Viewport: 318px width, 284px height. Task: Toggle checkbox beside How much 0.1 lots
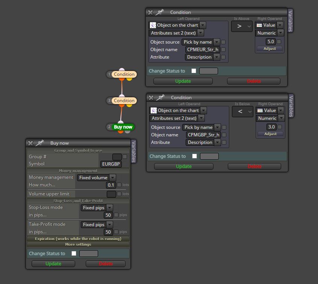119,185
